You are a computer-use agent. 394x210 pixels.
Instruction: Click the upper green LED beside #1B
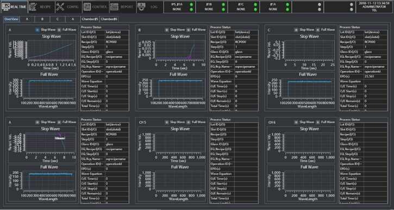(x=223, y=4)
